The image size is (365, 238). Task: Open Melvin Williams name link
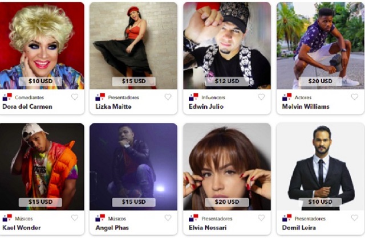pos(306,106)
